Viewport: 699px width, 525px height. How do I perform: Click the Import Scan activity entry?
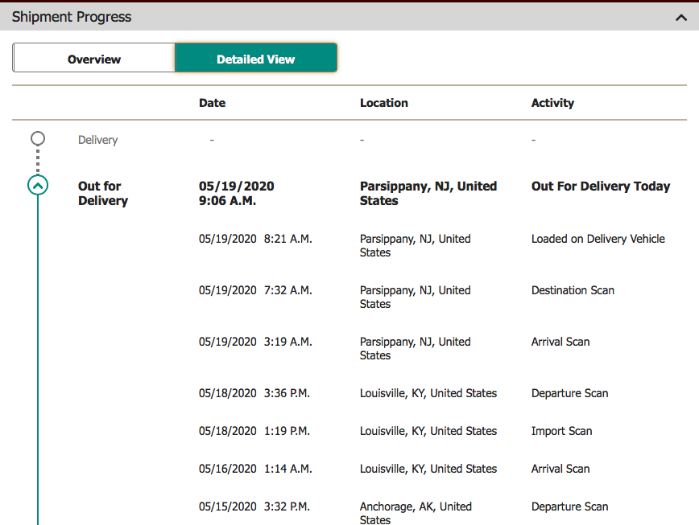pos(561,431)
